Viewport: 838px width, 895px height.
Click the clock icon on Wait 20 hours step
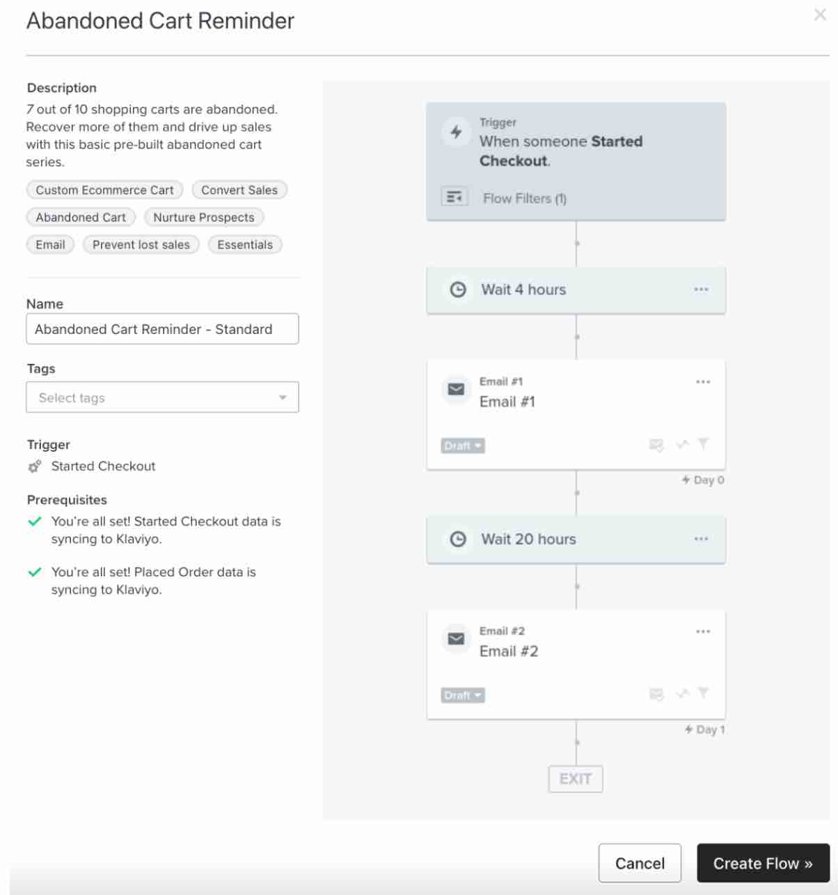pos(457,539)
